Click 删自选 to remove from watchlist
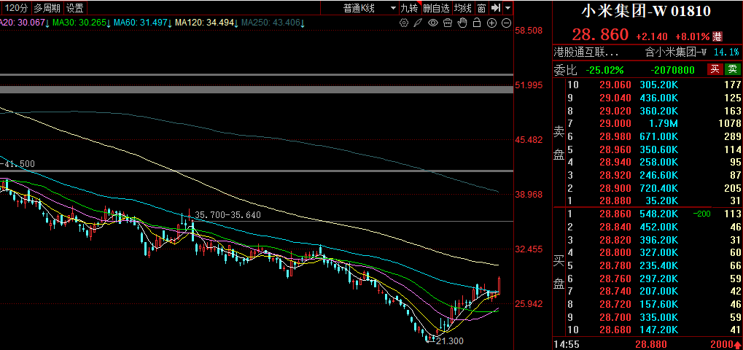 (x=436, y=7)
